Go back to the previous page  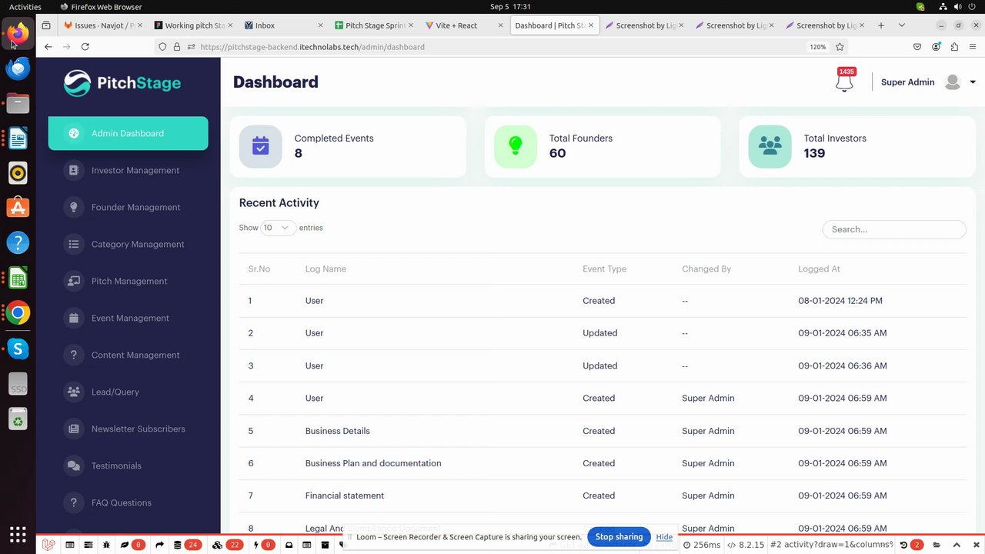tap(48, 47)
